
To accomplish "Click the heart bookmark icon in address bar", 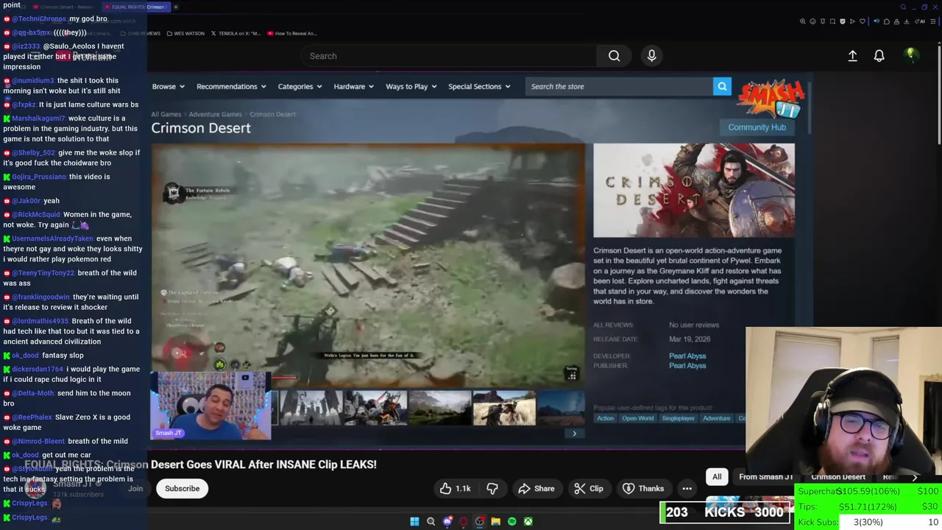I will [863, 21].
